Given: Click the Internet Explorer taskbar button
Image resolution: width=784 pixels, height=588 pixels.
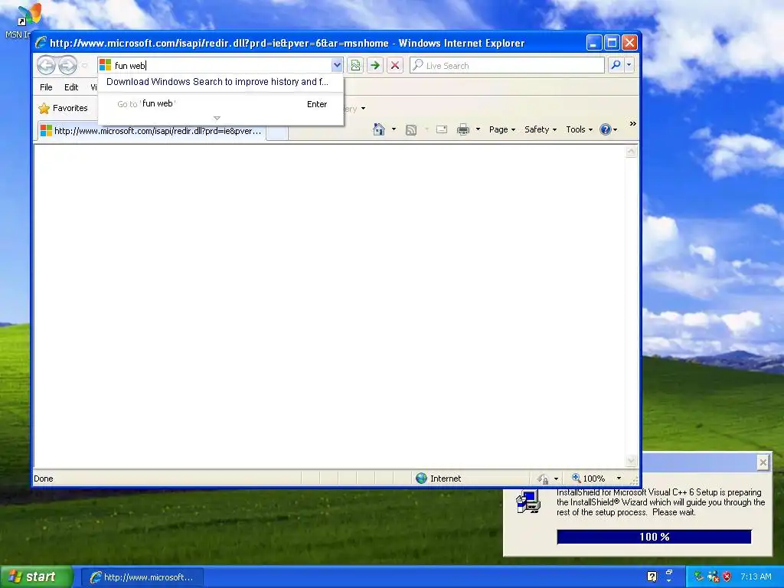Looking at the screenshot, I should (142, 577).
